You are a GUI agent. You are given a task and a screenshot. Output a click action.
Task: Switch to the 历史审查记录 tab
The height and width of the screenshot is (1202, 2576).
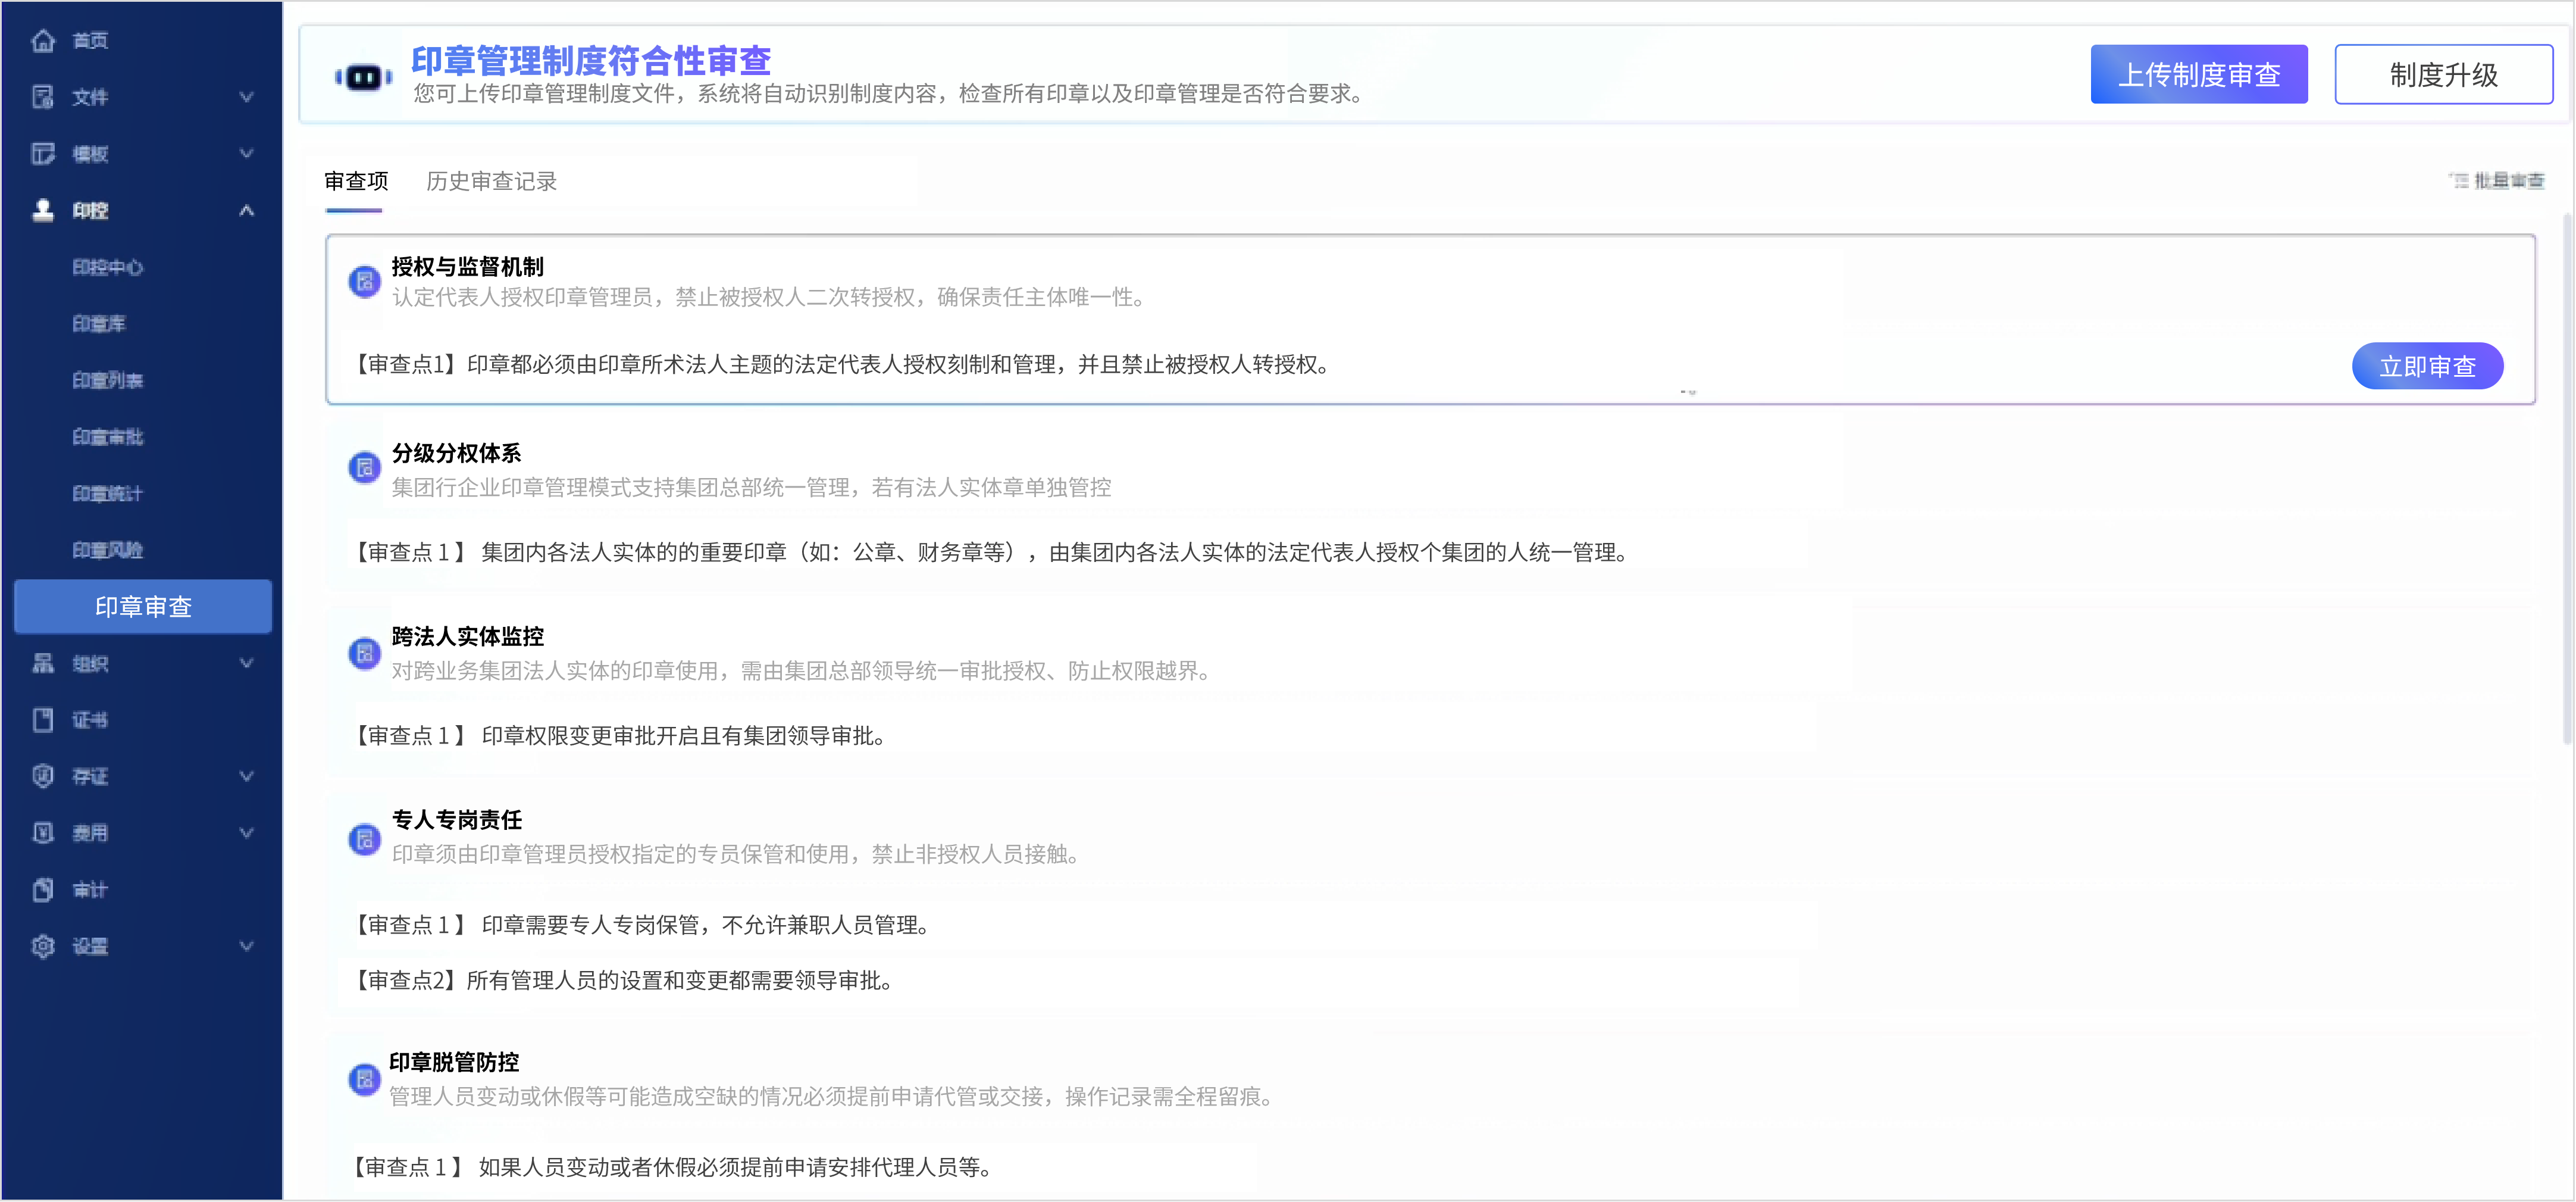click(x=491, y=181)
